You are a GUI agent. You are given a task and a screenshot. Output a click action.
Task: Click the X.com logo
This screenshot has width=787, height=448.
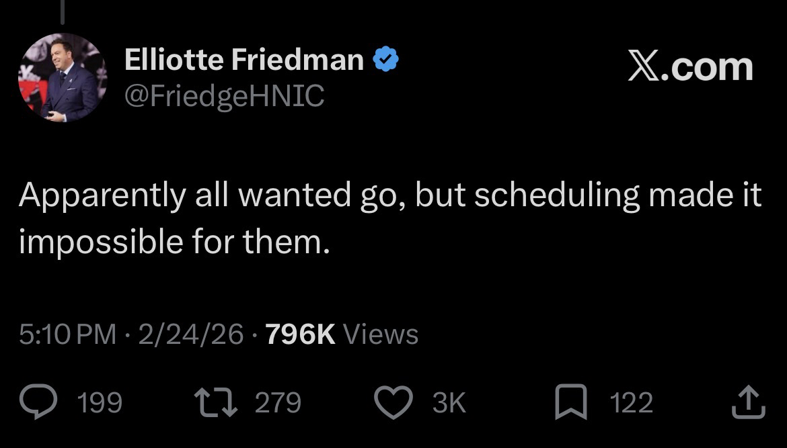[x=690, y=68]
